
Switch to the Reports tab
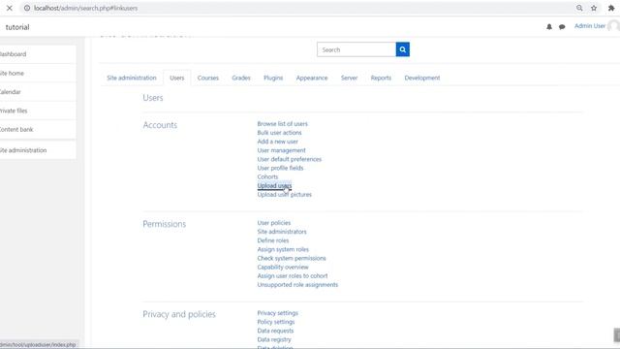coord(381,78)
